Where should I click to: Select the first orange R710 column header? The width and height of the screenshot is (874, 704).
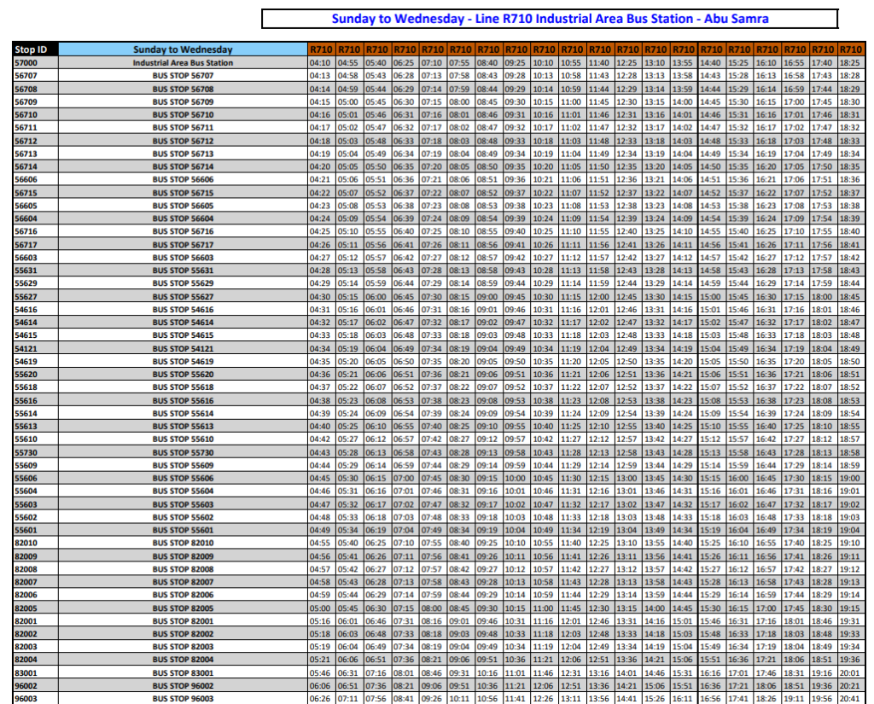(320, 49)
